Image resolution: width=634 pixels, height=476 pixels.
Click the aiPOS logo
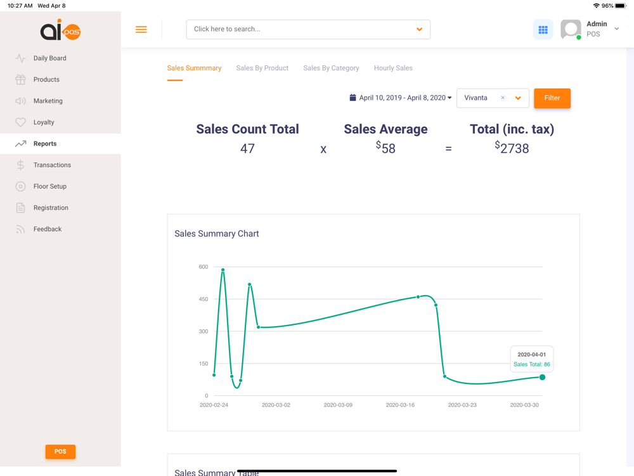click(60, 30)
